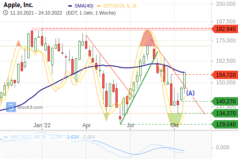This screenshot has width=238, height=159.
Task: Click the MACD value -0,664
Action: point(88,137)
